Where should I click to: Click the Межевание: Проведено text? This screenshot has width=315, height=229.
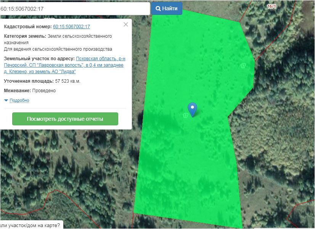click(30, 91)
